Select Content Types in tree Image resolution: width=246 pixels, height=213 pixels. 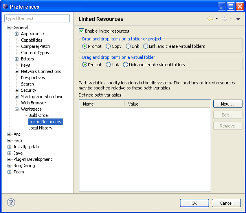[35, 53]
